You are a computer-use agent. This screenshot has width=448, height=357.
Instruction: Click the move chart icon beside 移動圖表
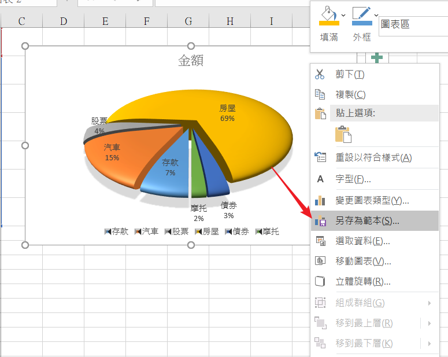[x=320, y=261]
